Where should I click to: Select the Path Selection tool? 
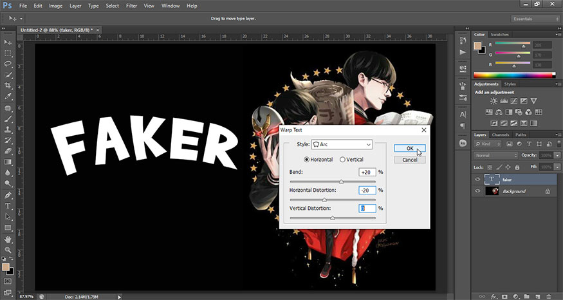pos(8,217)
